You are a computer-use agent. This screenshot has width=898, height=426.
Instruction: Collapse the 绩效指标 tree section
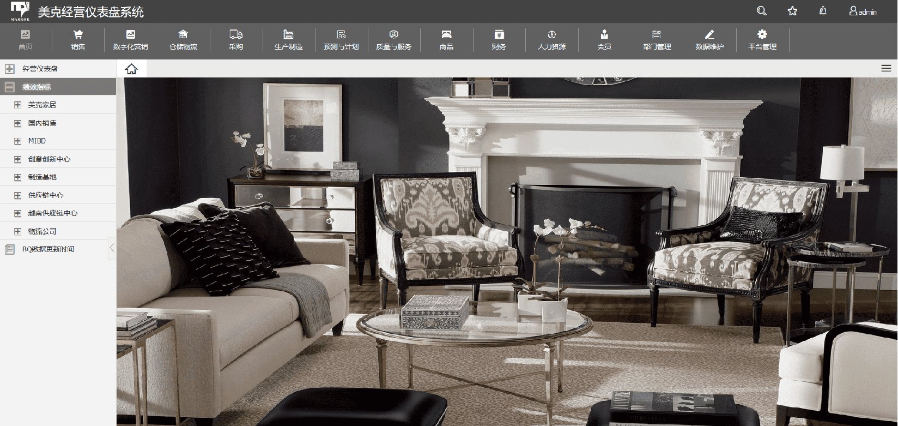tap(10, 87)
